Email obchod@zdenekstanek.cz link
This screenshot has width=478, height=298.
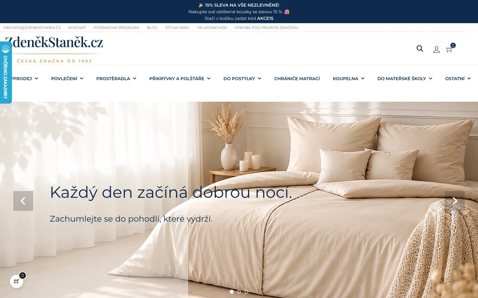[32, 28]
